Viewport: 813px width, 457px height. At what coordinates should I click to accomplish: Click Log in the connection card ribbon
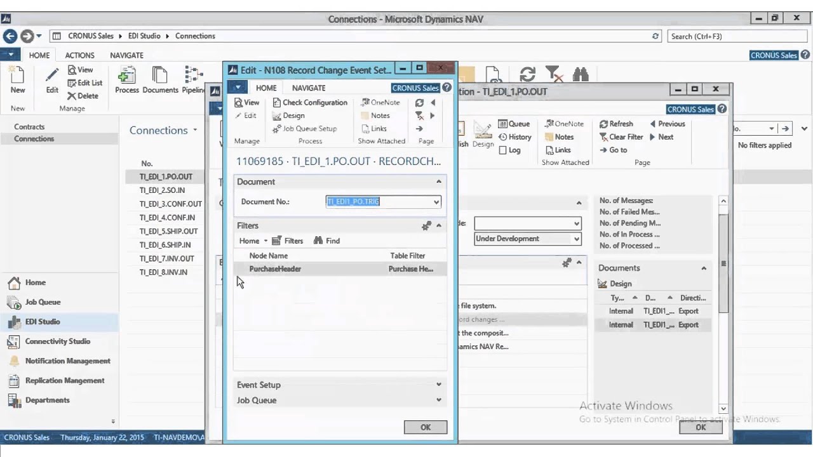coord(509,150)
